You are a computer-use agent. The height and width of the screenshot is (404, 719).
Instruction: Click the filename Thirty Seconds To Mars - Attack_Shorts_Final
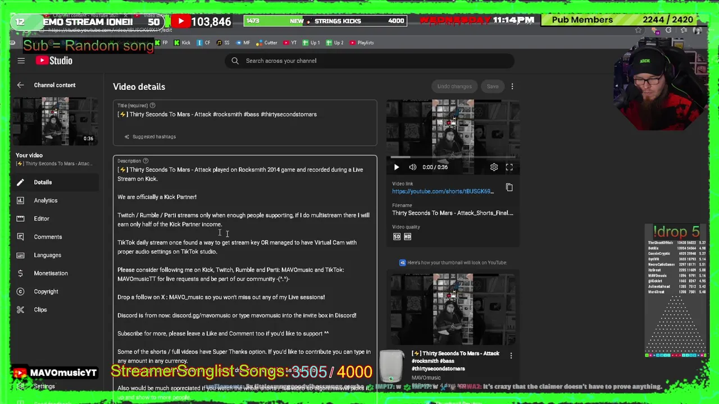pyautogui.click(x=453, y=213)
